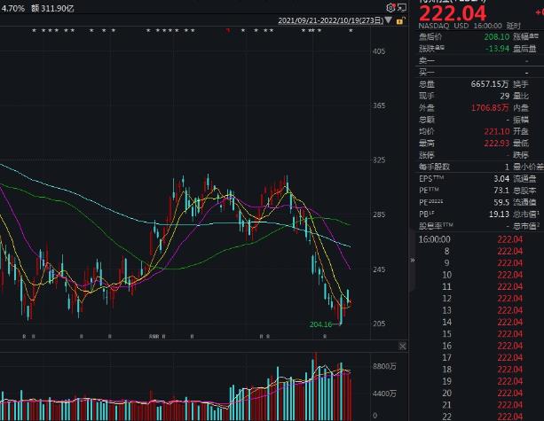Screen dimensions: 544x421
Task: Click 卖一 ask row
Action: click(479, 61)
